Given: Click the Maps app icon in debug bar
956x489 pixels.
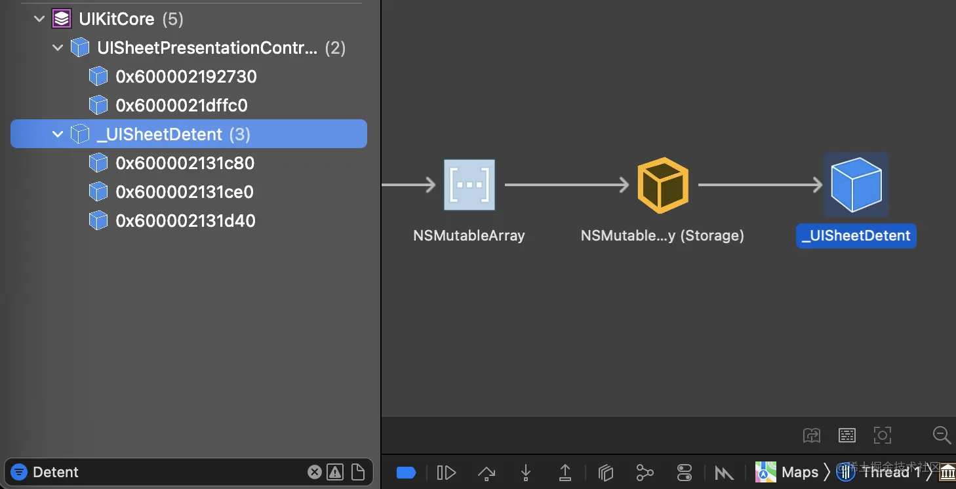Looking at the screenshot, I should [x=766, y=472].
